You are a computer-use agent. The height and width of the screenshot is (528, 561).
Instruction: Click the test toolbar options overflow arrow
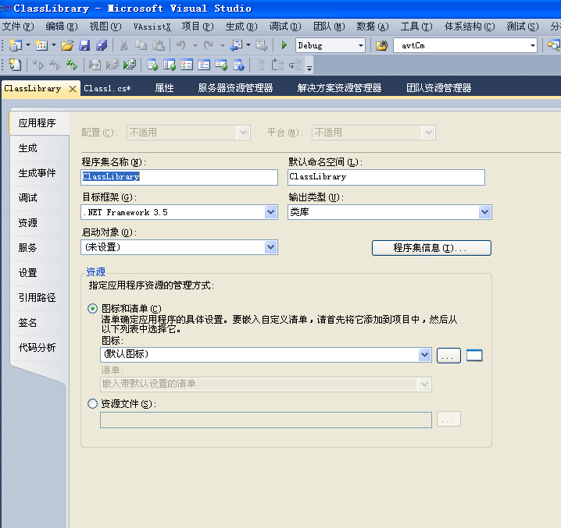click(x=309, y=68)
